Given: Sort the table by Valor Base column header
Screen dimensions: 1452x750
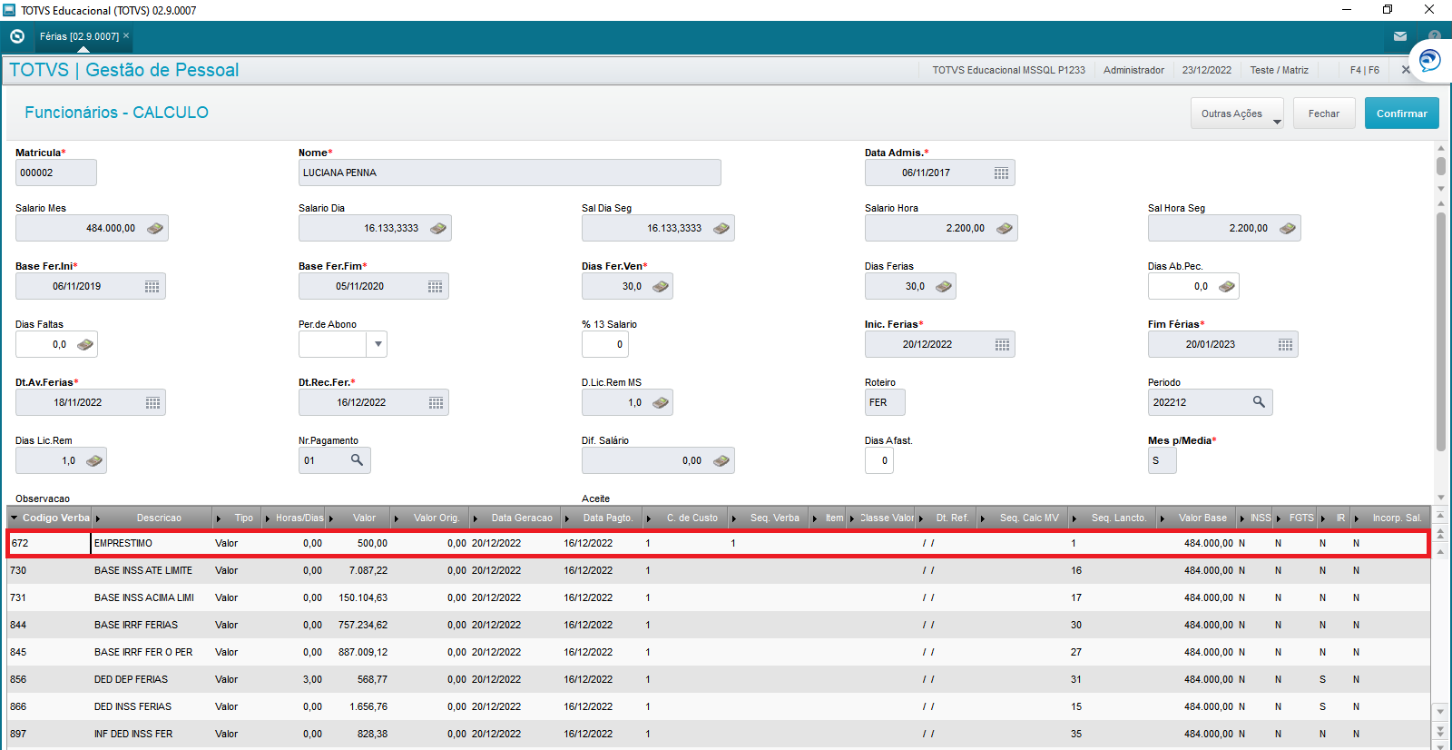Looking at the screenshot, I should coord(1199,518).
